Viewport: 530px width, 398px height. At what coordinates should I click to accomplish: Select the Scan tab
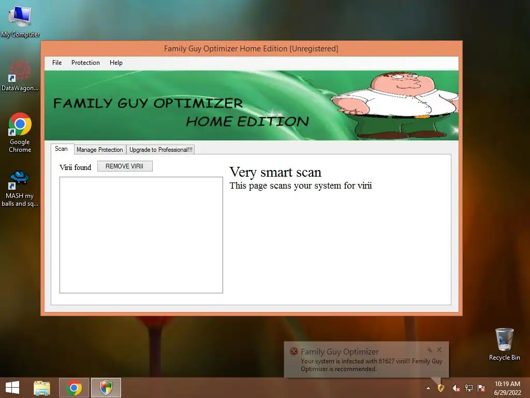[x=61, y=149]
